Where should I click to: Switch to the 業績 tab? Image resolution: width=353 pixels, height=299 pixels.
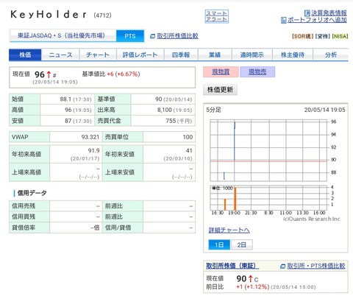pos(215,54)
